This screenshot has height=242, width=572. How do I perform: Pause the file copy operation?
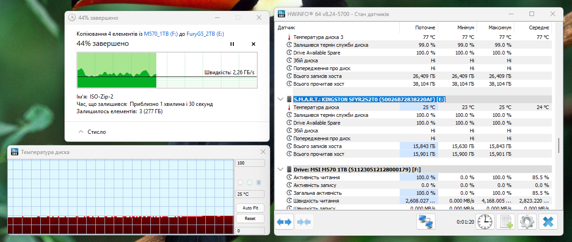pos(232,44)
